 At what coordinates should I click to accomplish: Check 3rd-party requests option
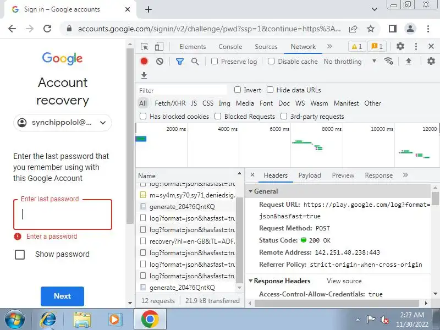pyautogui.click(x=284, y=116)
